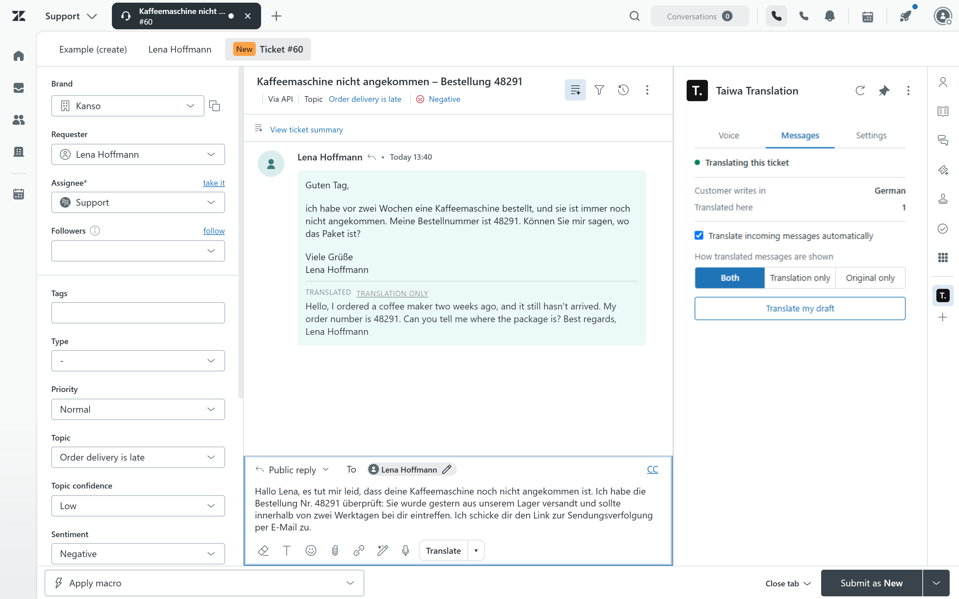Click the take it assignee link
This screenshot has height=599, width=959.
coord(213,183)
